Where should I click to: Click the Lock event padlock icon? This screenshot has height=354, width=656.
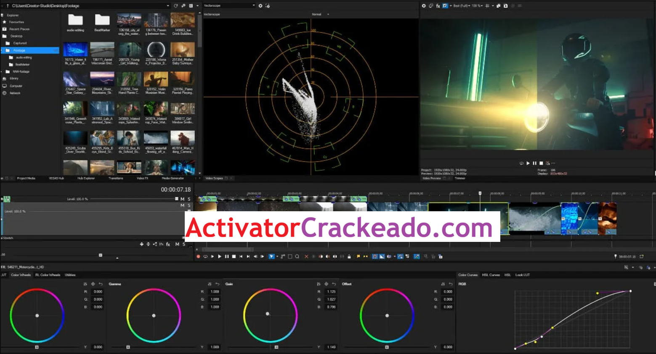pyautogui.click(x=349, y=257)
